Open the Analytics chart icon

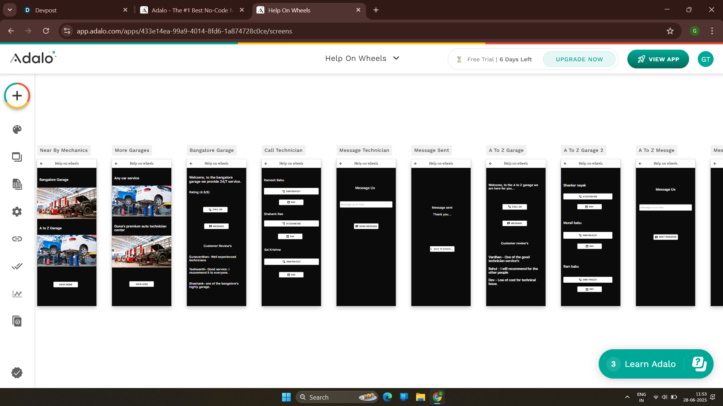(17, 294)
